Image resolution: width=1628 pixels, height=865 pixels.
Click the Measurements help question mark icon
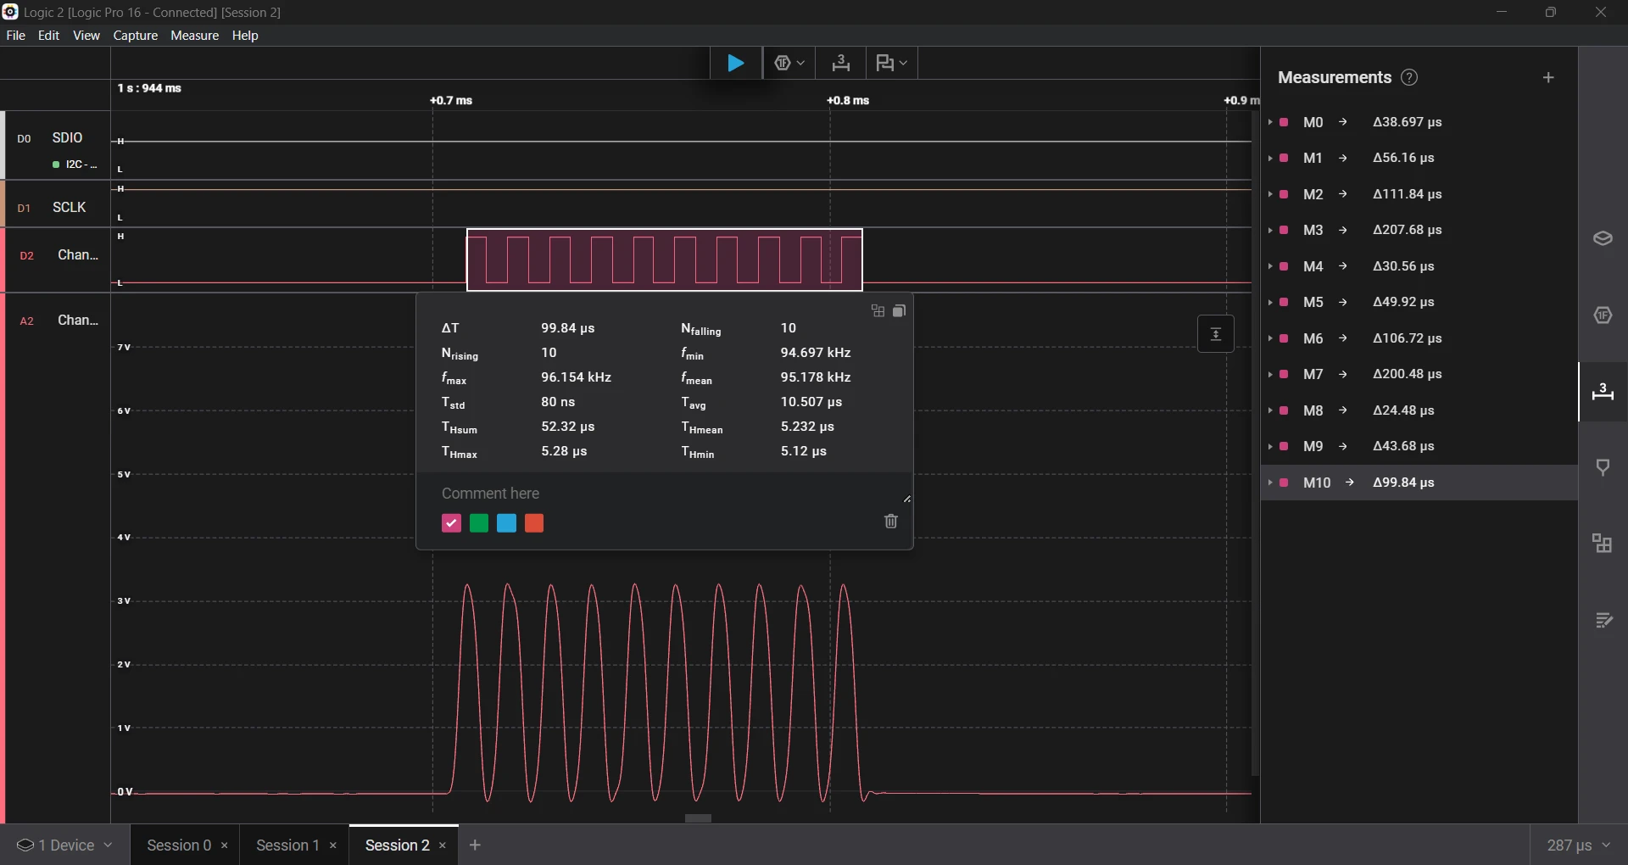coord(1409,78)
